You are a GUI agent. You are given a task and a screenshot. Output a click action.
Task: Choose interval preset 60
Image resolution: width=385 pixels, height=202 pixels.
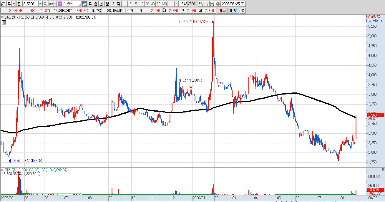click(158, 4)
